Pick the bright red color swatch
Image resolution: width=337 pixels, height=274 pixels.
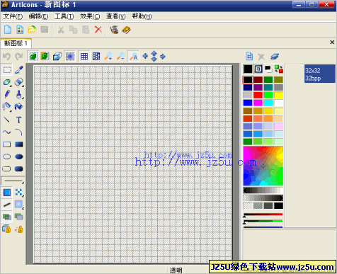pyautogui.click(x=258, y=95)
